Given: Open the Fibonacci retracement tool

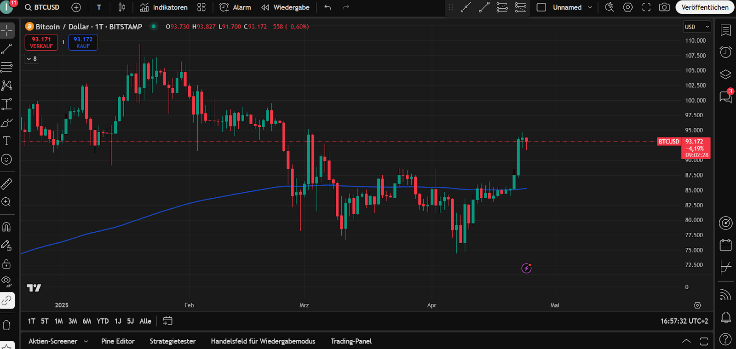Looking at the screenshot, I should 7,67.
